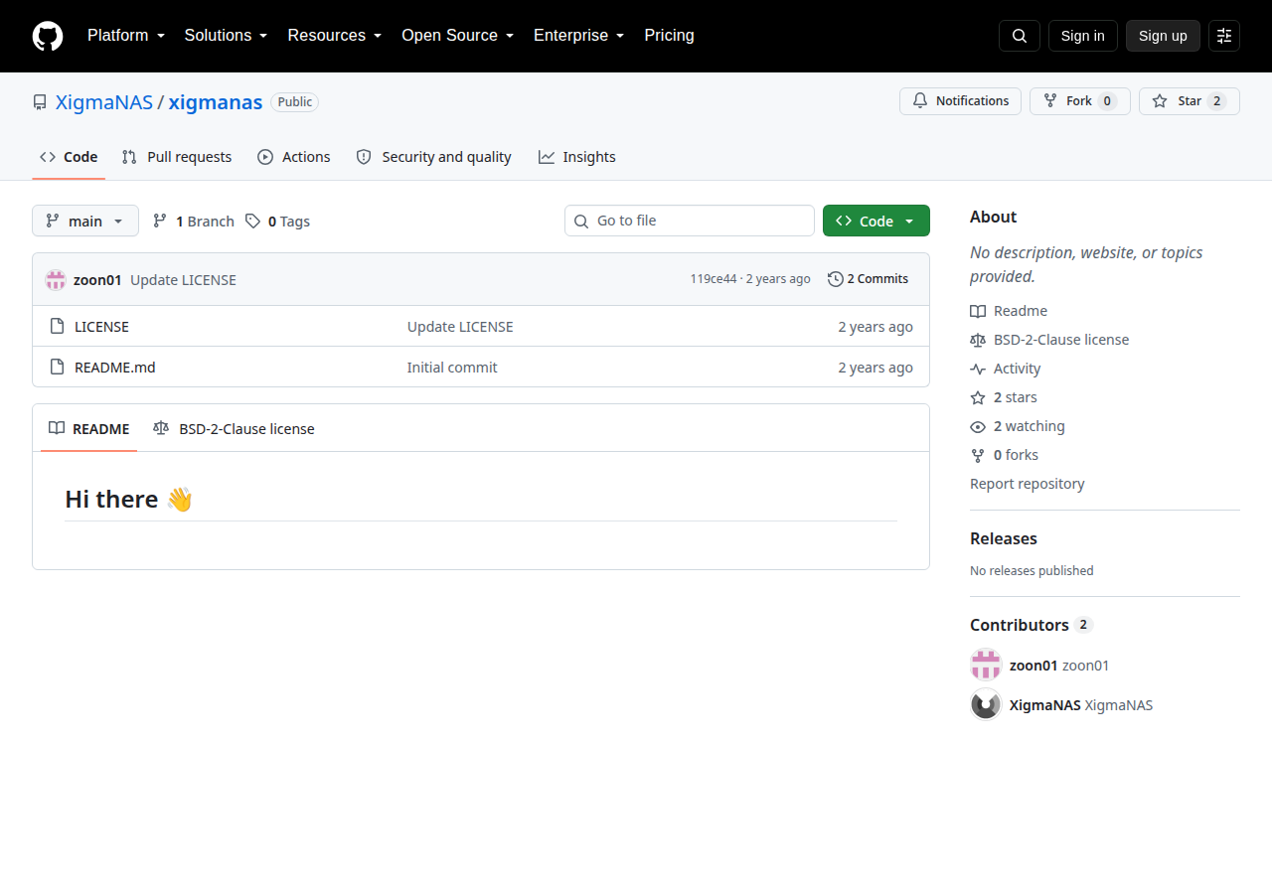1272x894 pixels.
Task: Open the XigmaNAS owner link
Action: pos(104,102)
